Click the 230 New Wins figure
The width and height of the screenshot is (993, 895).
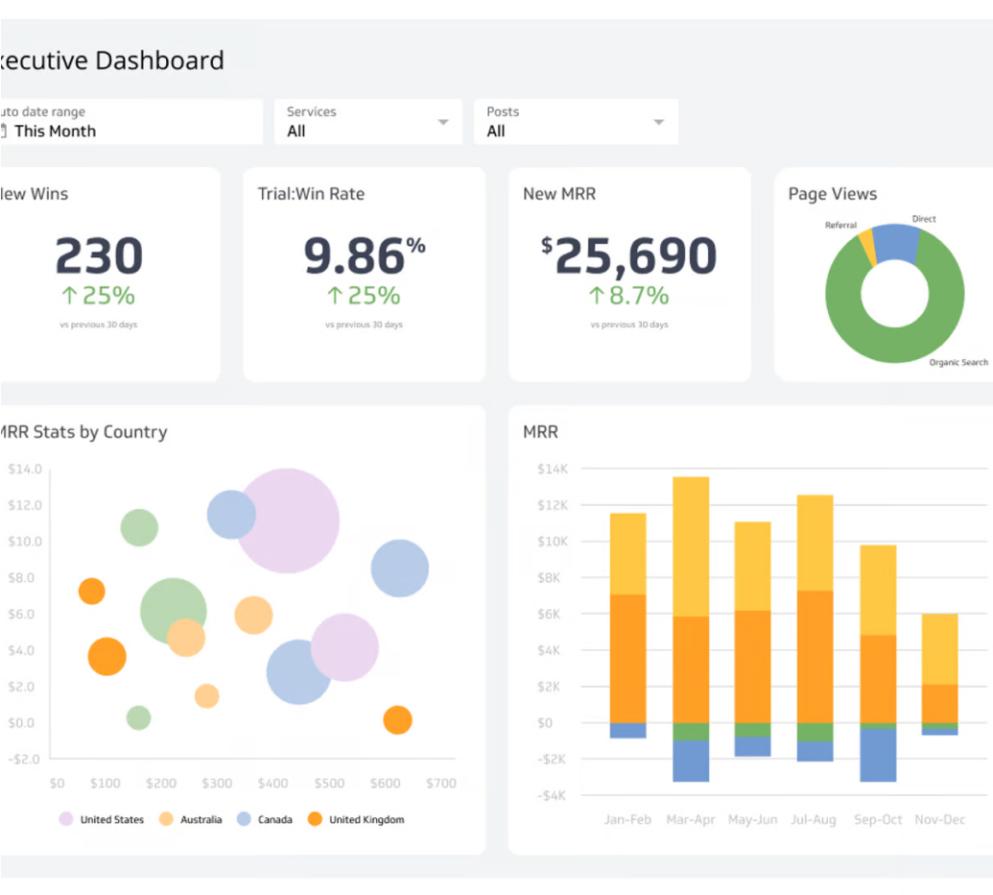click(x=99, y=256)
